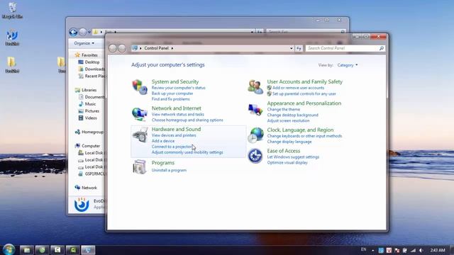The height and width of the screenshot is (255, 454).
Task: Click Add a device link
Action: click(x=163, y=141)
